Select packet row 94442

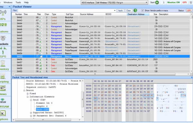101,17
